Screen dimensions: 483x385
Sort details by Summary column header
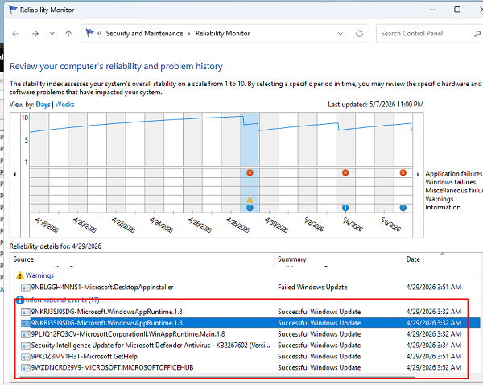(338, 259)
